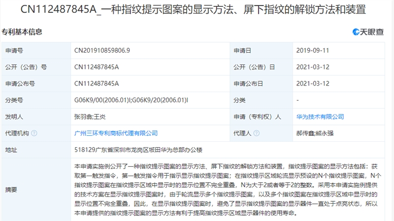The width and height of the screenshot is (394, 221).
Task: Click the patent title starting CN112487845A_一种指纹提示图案
Action: point(193,9)
